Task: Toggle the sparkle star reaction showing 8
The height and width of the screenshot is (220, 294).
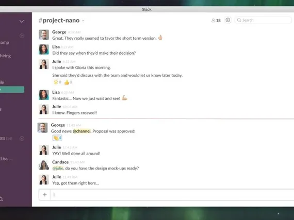Action: click(x=57, y=82)
